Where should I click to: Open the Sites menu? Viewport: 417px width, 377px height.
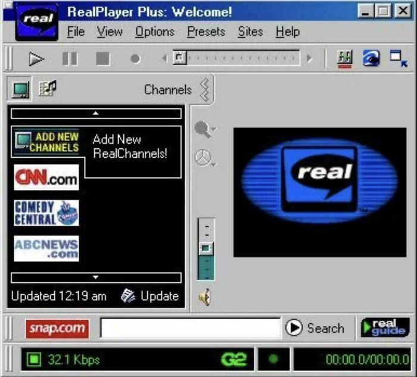pos(250,32)
